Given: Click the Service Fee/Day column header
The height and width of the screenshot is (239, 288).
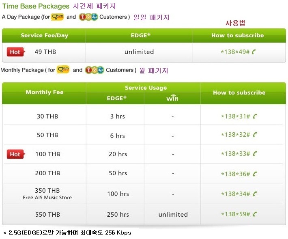Looking at the screenshot, I should 44,35.
